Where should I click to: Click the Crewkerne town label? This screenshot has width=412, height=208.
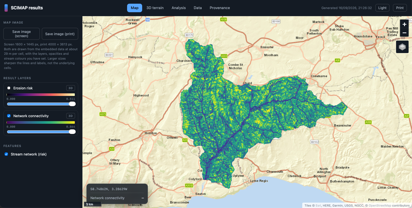(319, 76)
